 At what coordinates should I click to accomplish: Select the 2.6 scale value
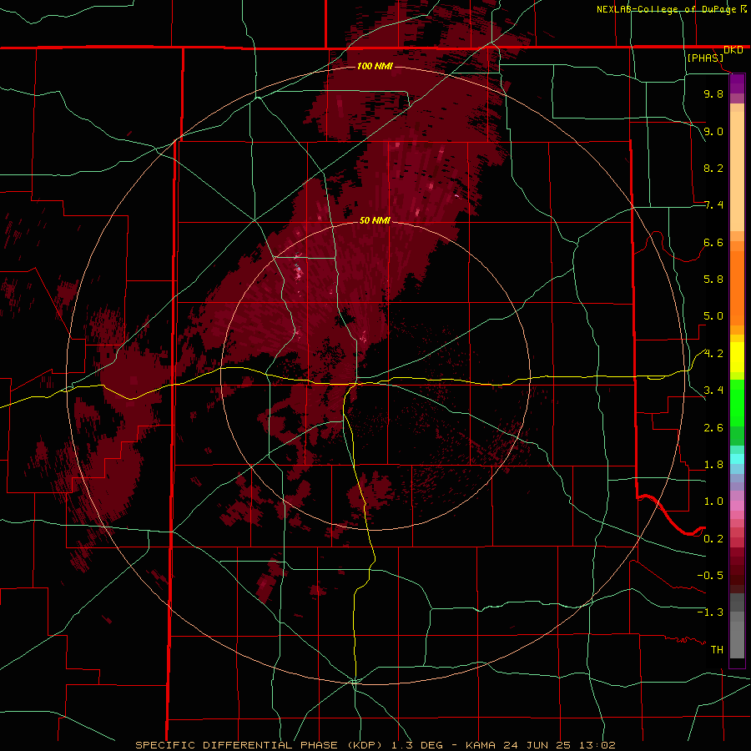[713, 428]
